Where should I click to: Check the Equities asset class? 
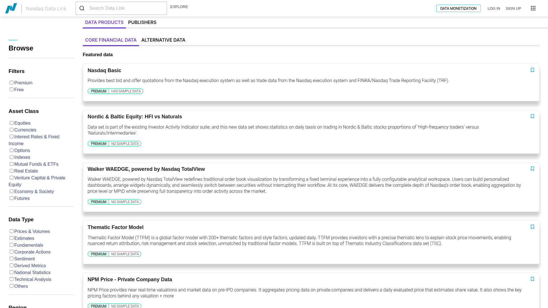[11, 123]
